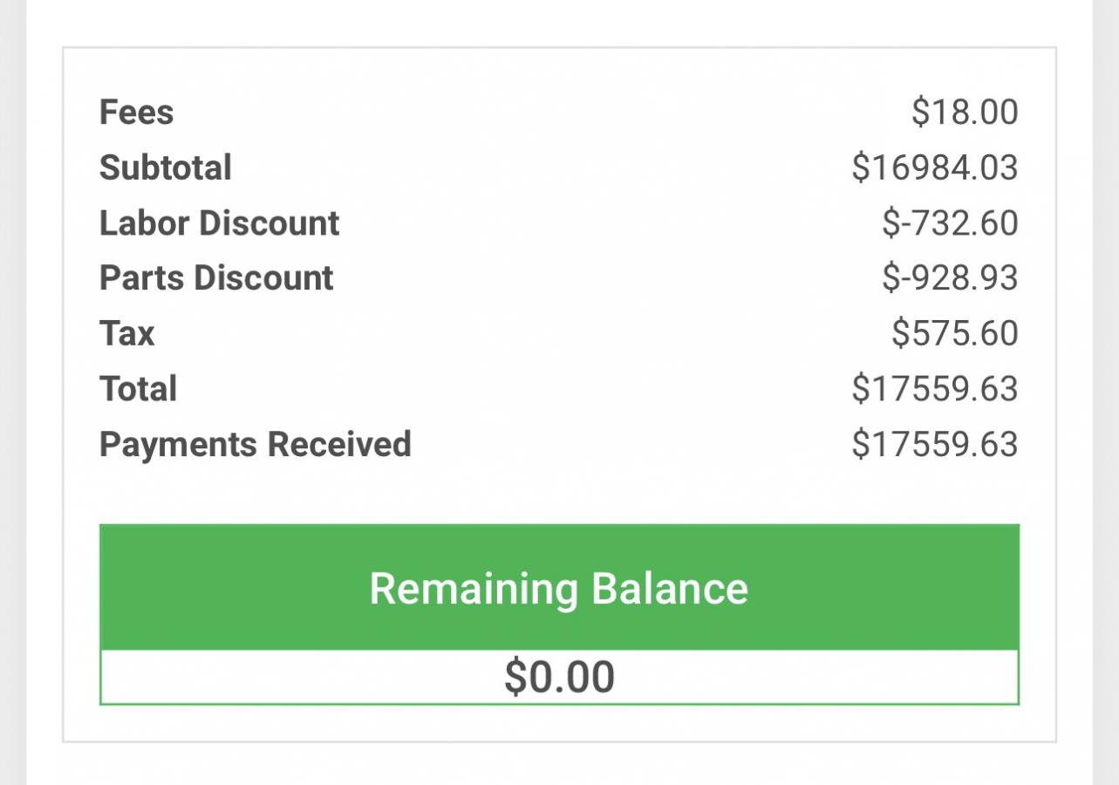Select the $-928.93 parts discount value
The height and width of the screenshot is (785, 1119).
click(x=950, y=278)
